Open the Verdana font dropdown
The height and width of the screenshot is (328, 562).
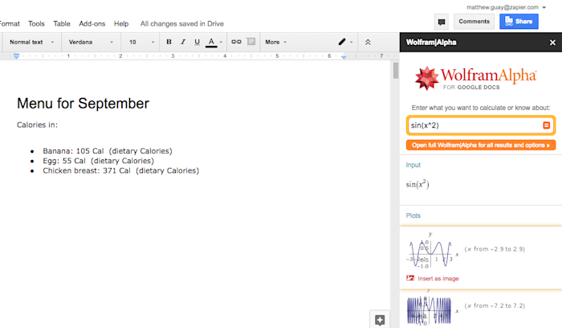click(91, 42)
